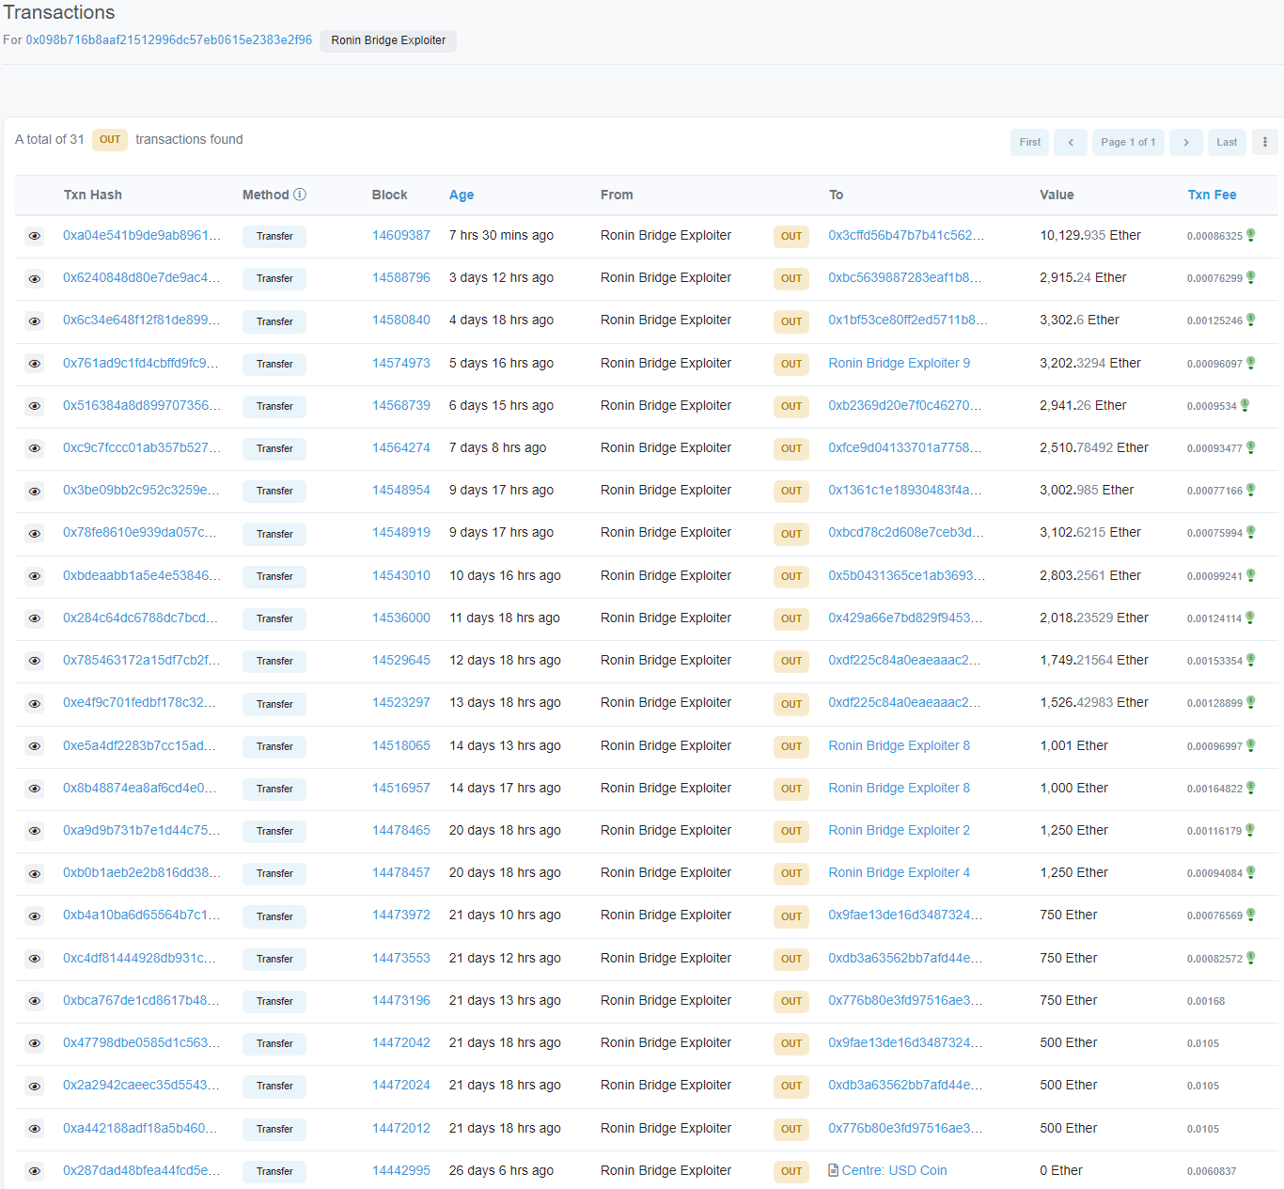The image size is (1284, 1189).
Task: Sort transactions by the Age column
Action: coord(462,194)
